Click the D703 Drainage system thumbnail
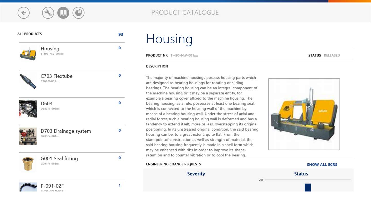This screenshot has height=209, width=371. [x=28, y=136]
